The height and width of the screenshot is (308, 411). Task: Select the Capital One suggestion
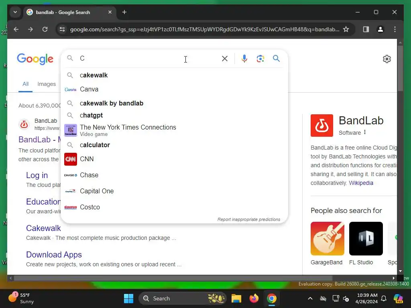174,191
